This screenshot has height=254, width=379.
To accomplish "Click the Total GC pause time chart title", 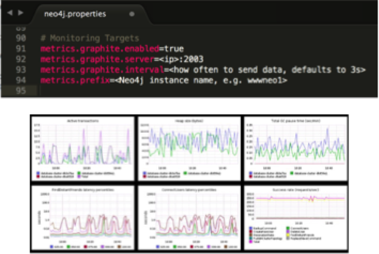I will [x=296, y=120].
